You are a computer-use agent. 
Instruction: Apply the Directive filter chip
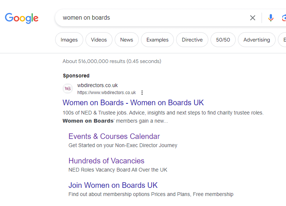pyautogui.click(x=192, y=40)
